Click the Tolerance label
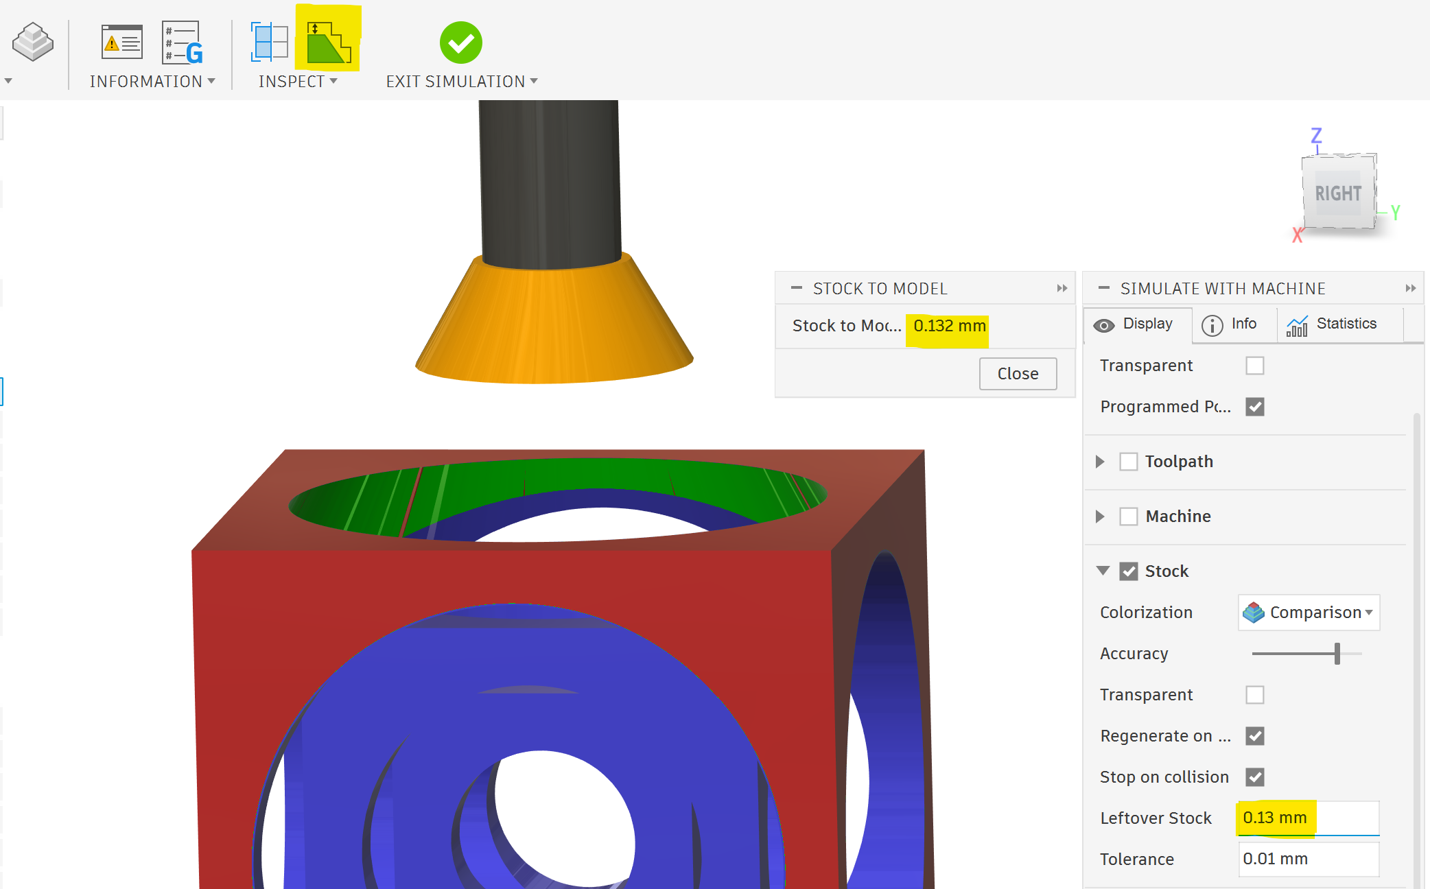This screenshot has height=889, width=1430. [x=1137, y=860]
